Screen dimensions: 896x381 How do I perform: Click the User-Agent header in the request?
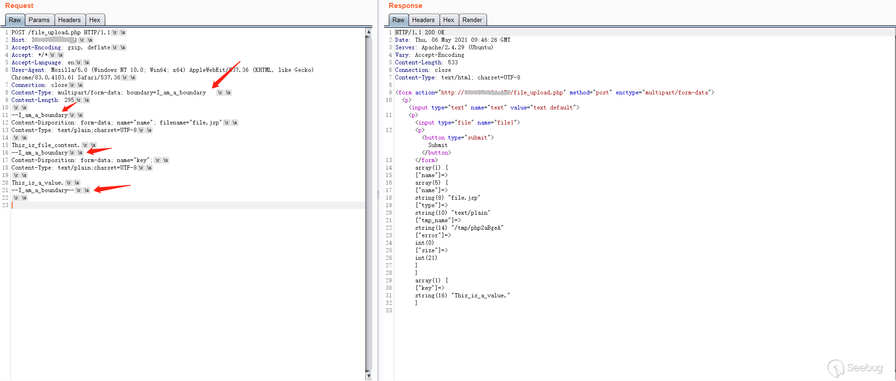(x=28, y=70)
